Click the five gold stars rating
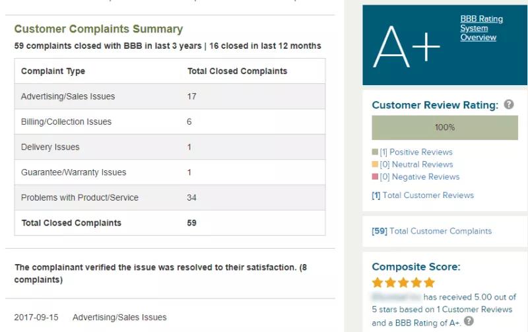Screen dimensions: 528x332 [x=403, y=282]
